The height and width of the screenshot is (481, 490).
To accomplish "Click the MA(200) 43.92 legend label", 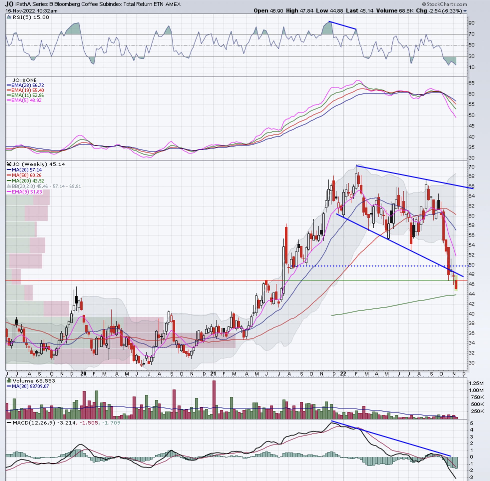I will point(28,181).
